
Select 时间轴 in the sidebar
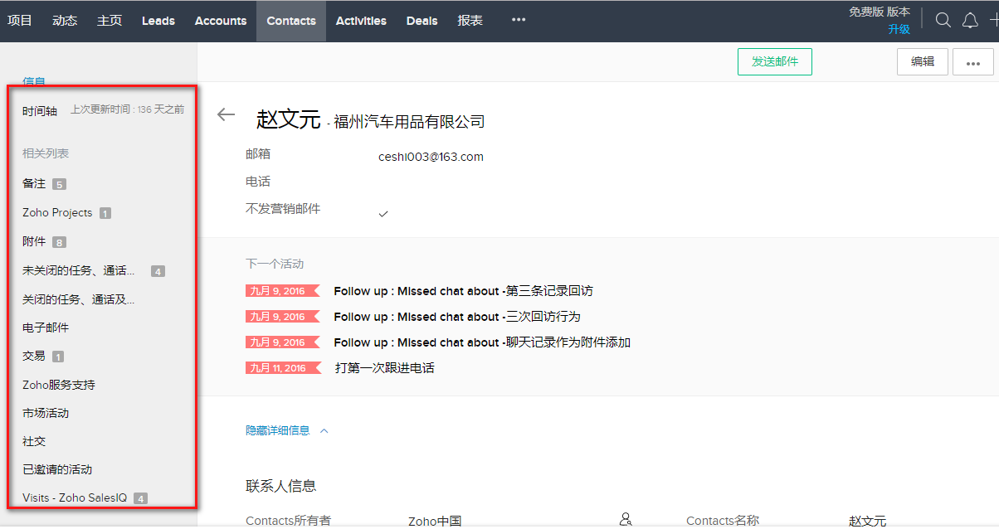click(x=40, y=110)
